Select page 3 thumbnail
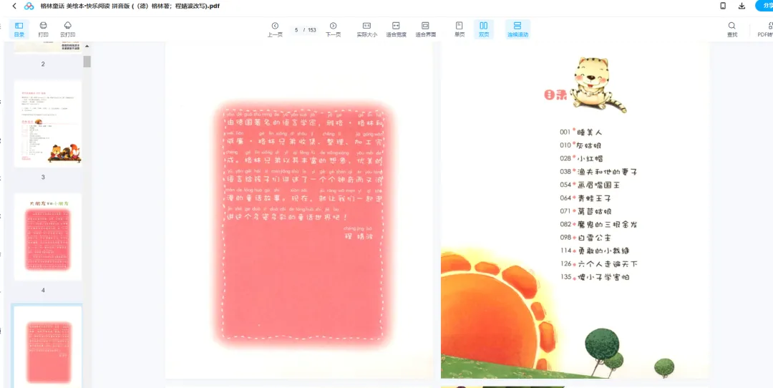The image size is (773, 388). 48,125
